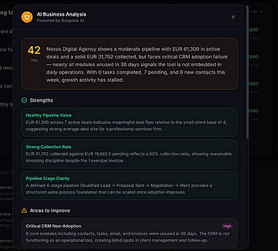Click the dialog's vertical scrollbar thumb
The height and width of the screenshot is (251, 278).
point(247,72)
